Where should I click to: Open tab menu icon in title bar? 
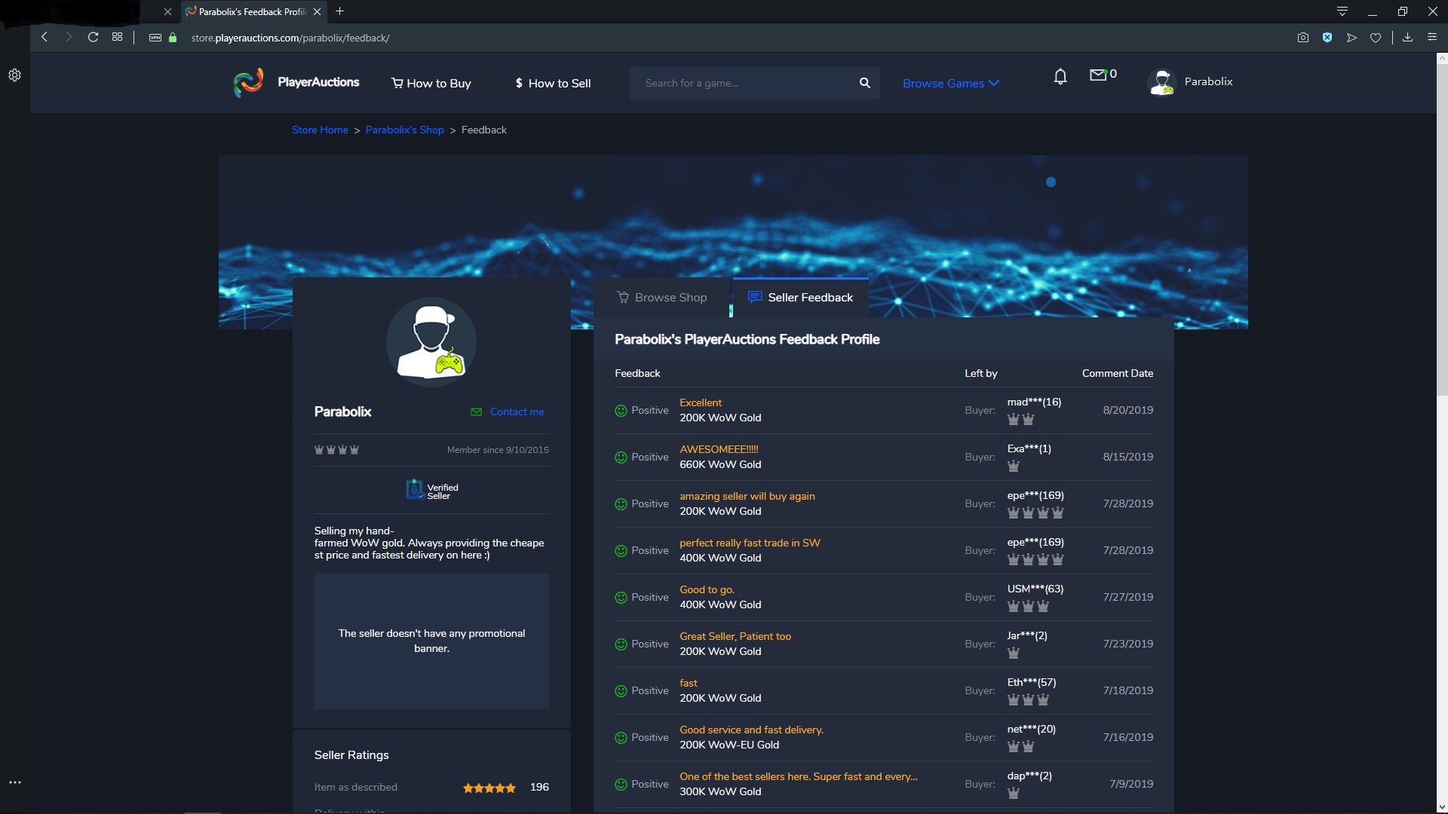point(1342,11)
